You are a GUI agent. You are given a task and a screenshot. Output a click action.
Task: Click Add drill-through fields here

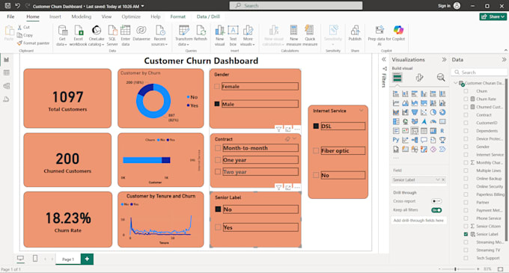pyautogui.click(x=418, y=220)
